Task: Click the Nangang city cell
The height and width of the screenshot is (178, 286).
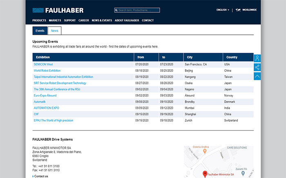Action: pos(190,77)
